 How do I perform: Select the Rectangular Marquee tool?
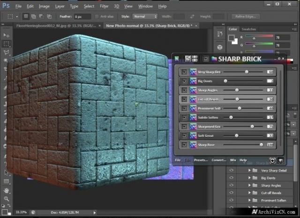coord(7,44)
